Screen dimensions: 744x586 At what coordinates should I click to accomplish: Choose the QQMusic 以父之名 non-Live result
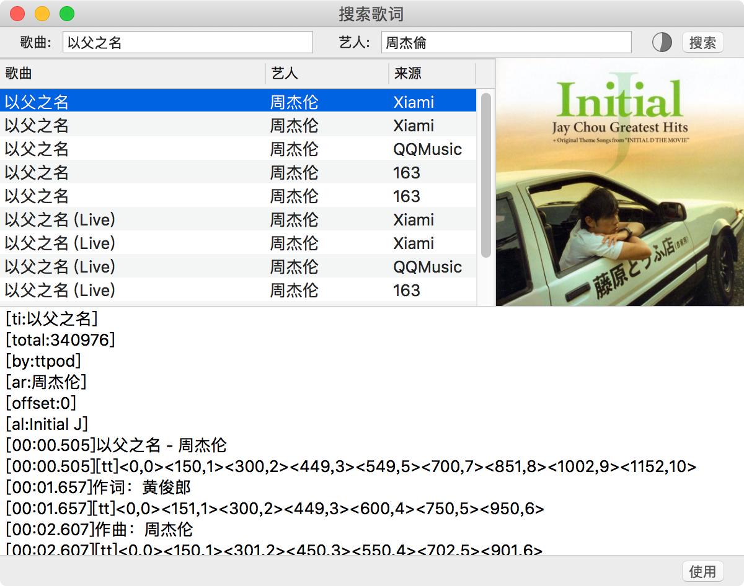[x=238, y=149]
